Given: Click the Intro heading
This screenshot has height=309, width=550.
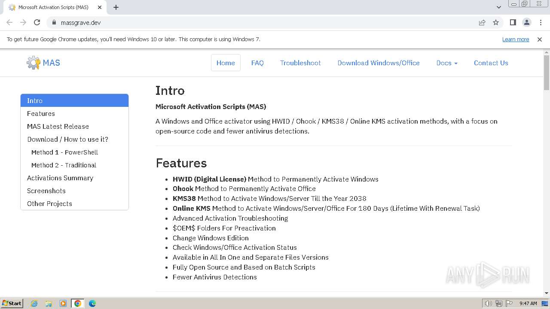Looking at the screenshot, I should pos(170,91).
